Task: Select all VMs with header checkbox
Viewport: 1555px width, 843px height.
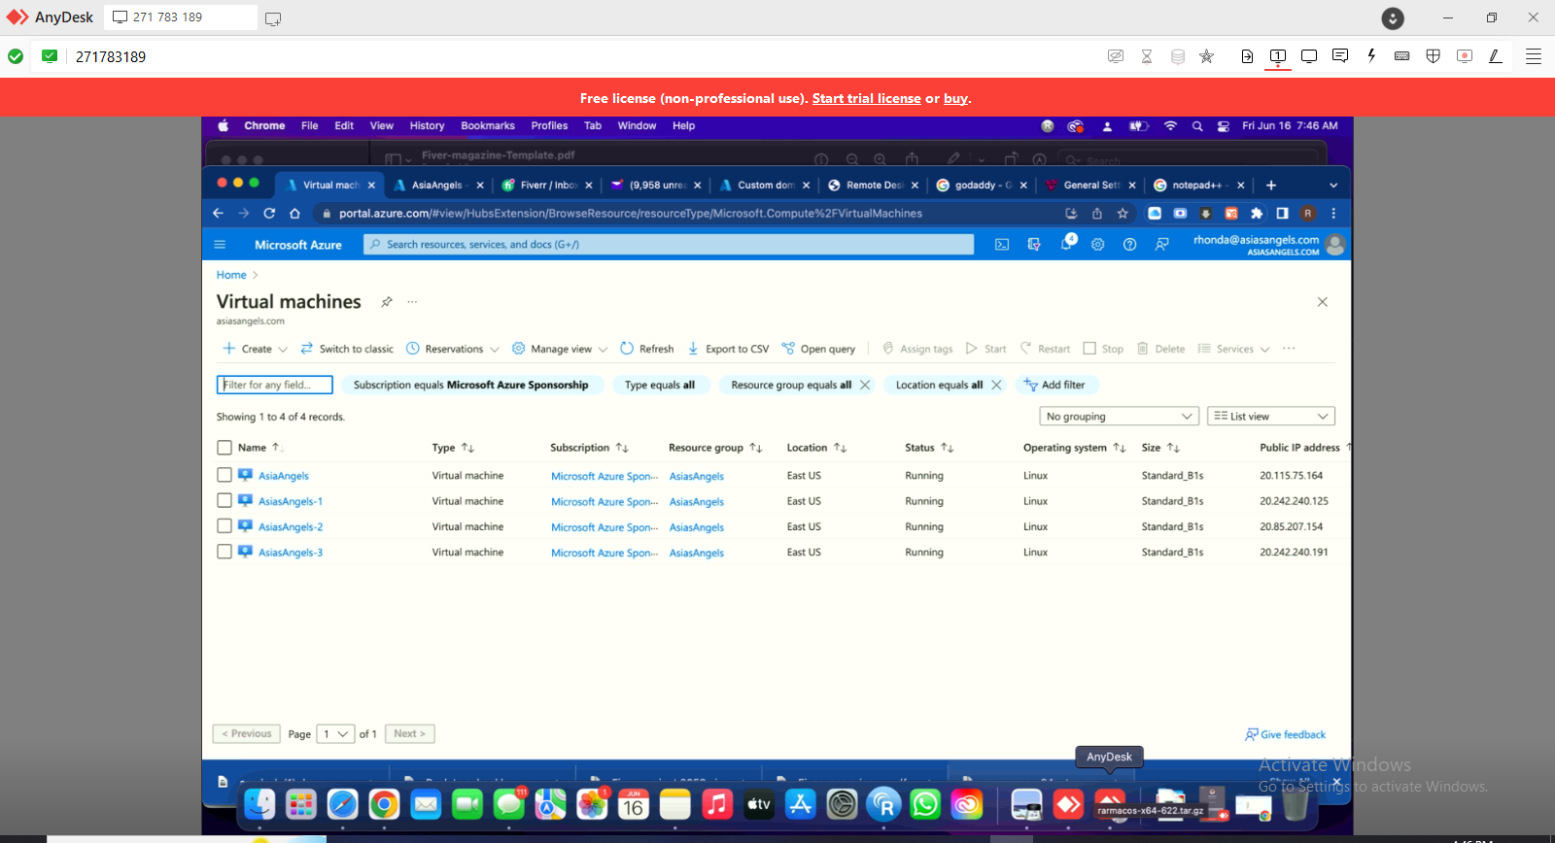Action: 225,448
